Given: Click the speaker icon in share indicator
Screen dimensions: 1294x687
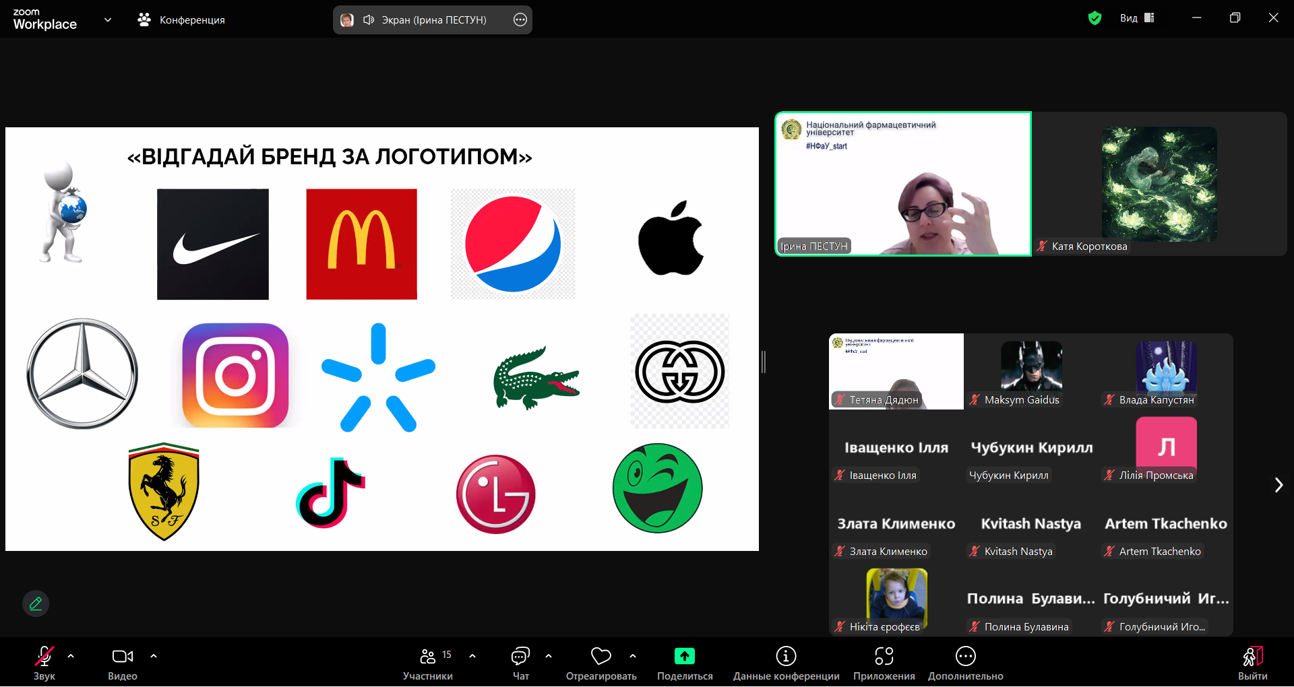Looking at the screenshot, I should [369, 20].
